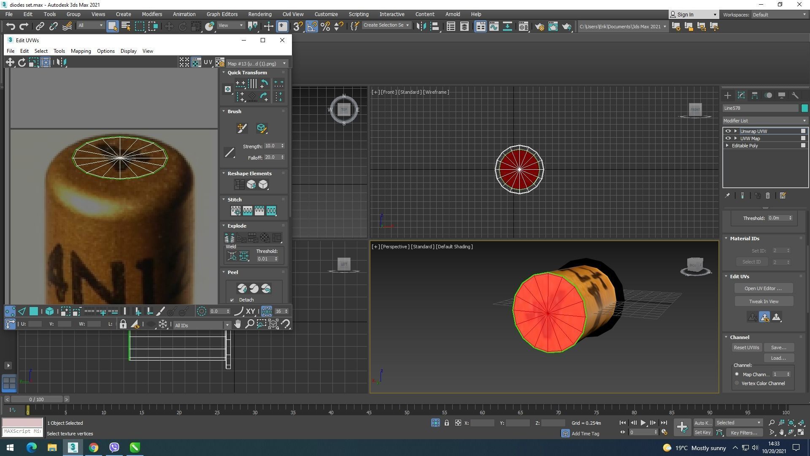
Task: Click the Zoom magnifier in UV editor
Action: [x=249, y=324]
